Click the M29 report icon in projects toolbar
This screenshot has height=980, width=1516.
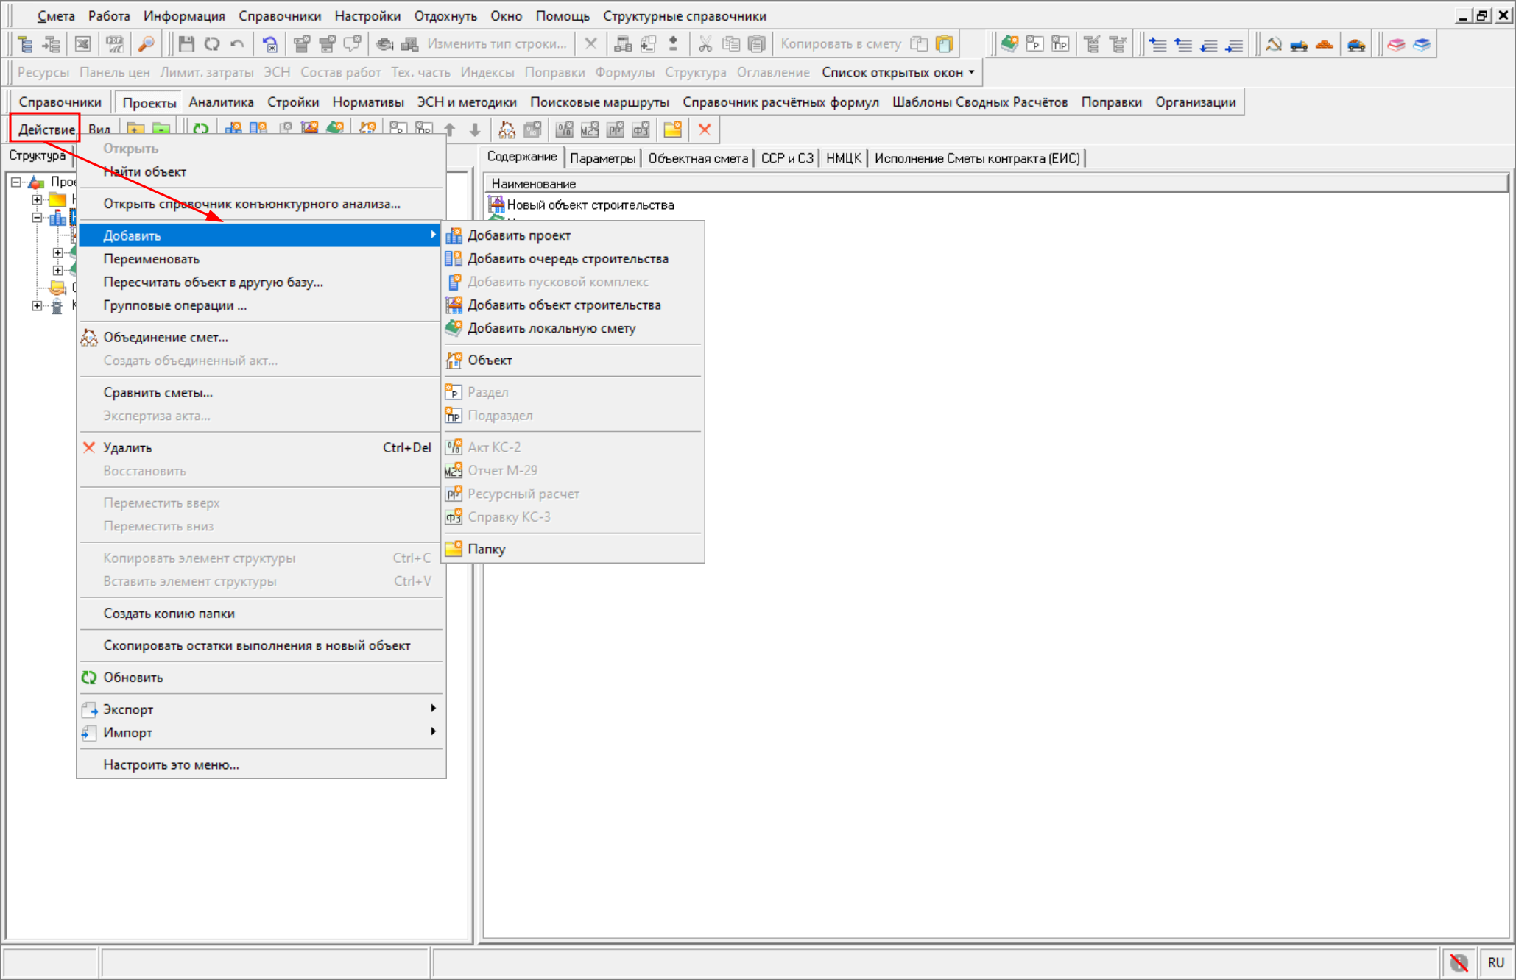(590, 129)
